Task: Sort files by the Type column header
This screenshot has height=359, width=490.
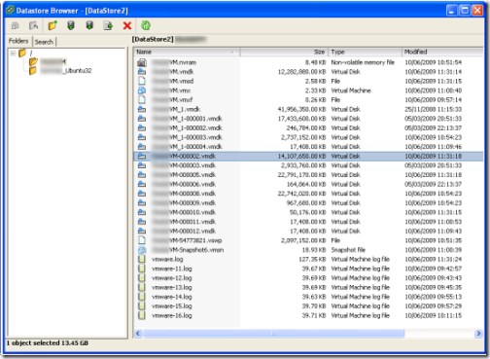Action: (x=365, y=52)
